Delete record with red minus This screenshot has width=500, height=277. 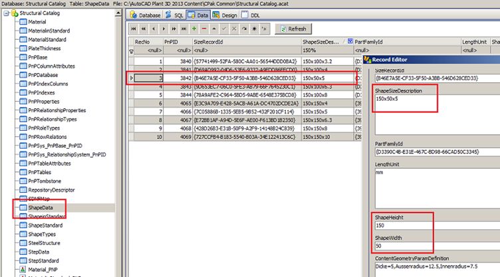click(x=203, y=29)
